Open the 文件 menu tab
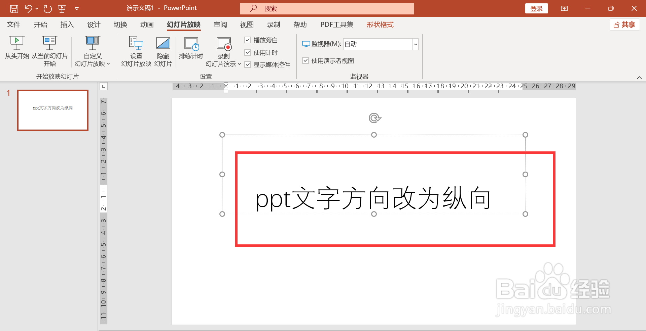The image size is (646, 331). 13,25
